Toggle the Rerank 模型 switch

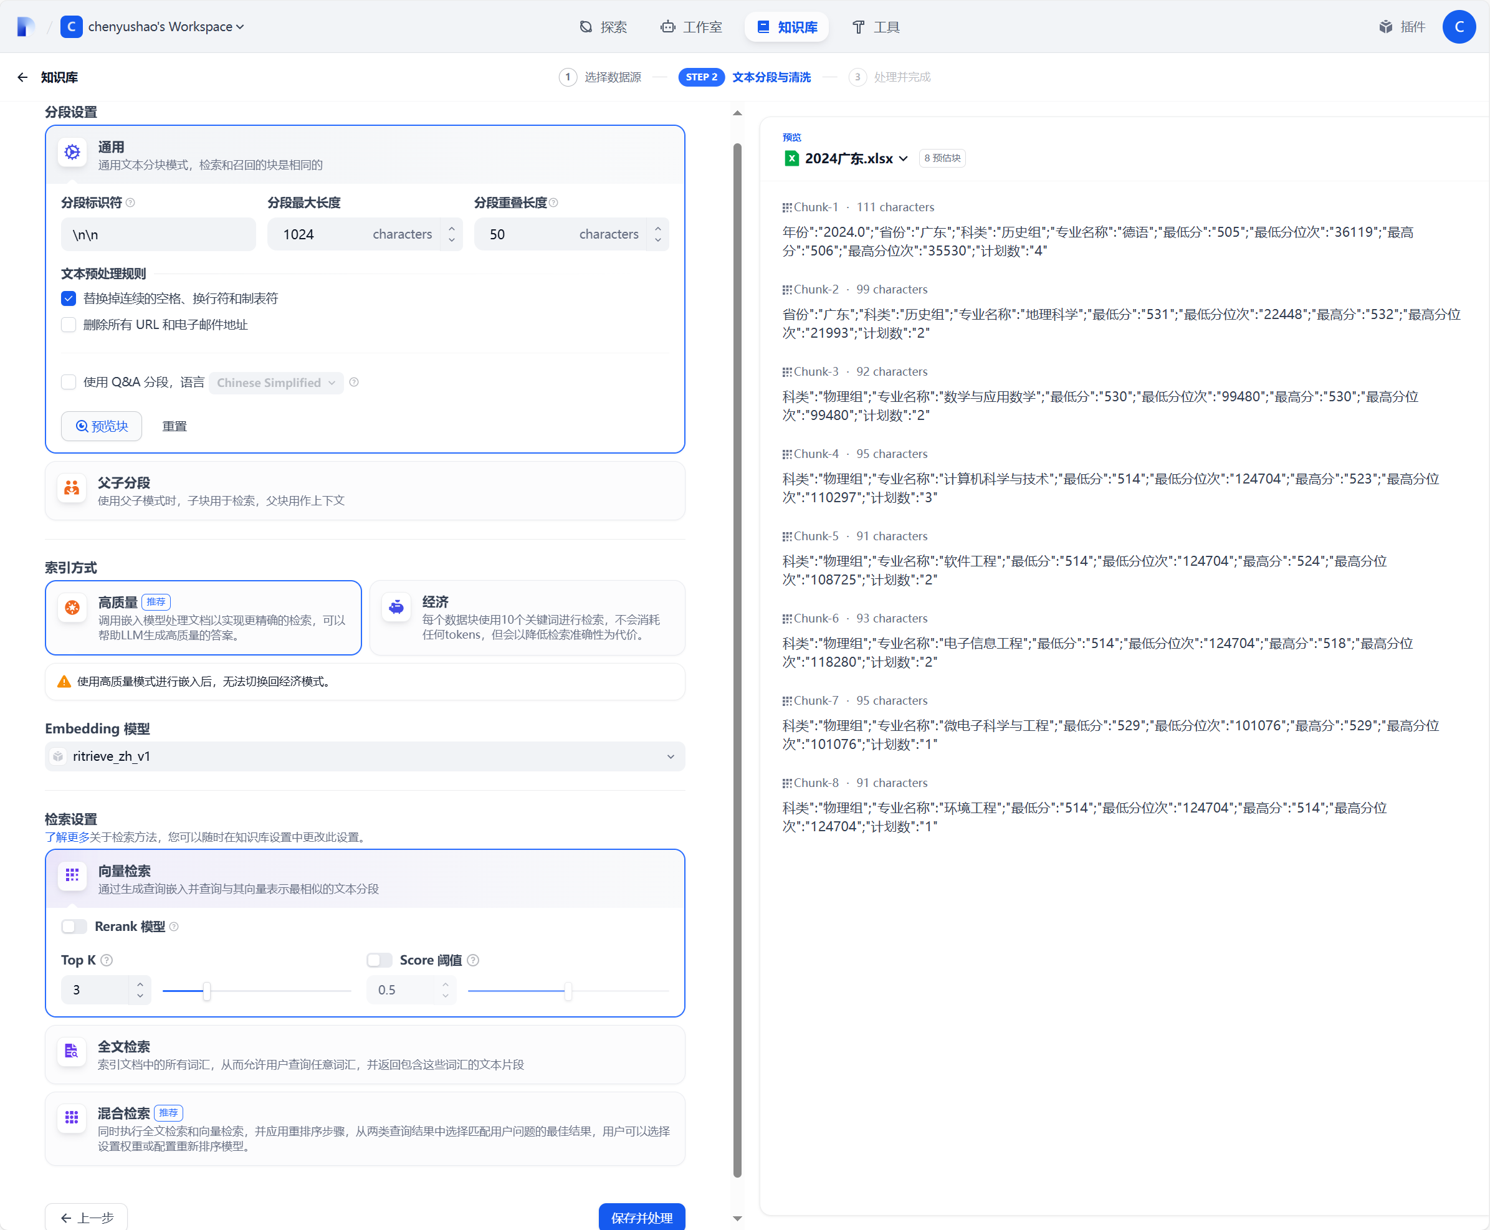[x=74, y=927]
